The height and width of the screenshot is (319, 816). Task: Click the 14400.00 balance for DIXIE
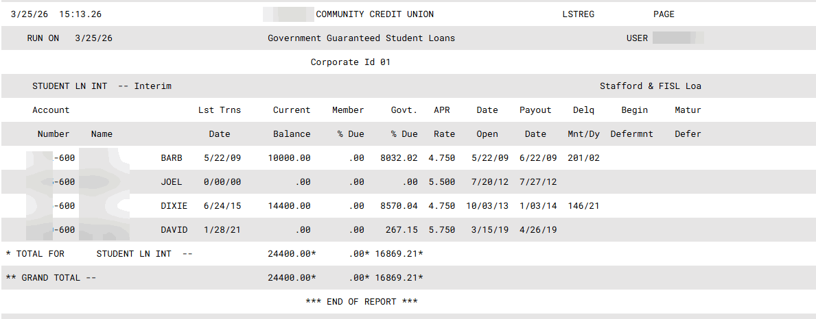click(289, 206)
